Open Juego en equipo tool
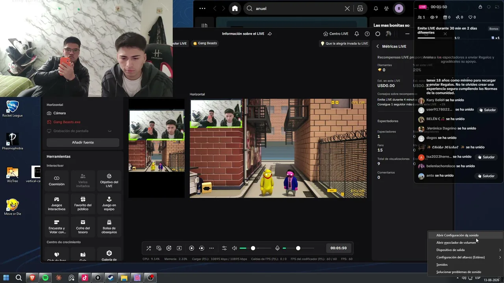The image size is (504, 283). coord(109,204)
